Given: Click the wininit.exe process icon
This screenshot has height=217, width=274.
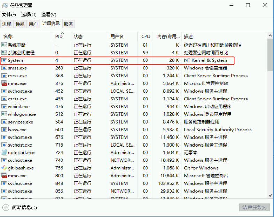Looking at the screenshot, I should (4, 106).
